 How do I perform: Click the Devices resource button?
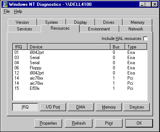point(137,107)
